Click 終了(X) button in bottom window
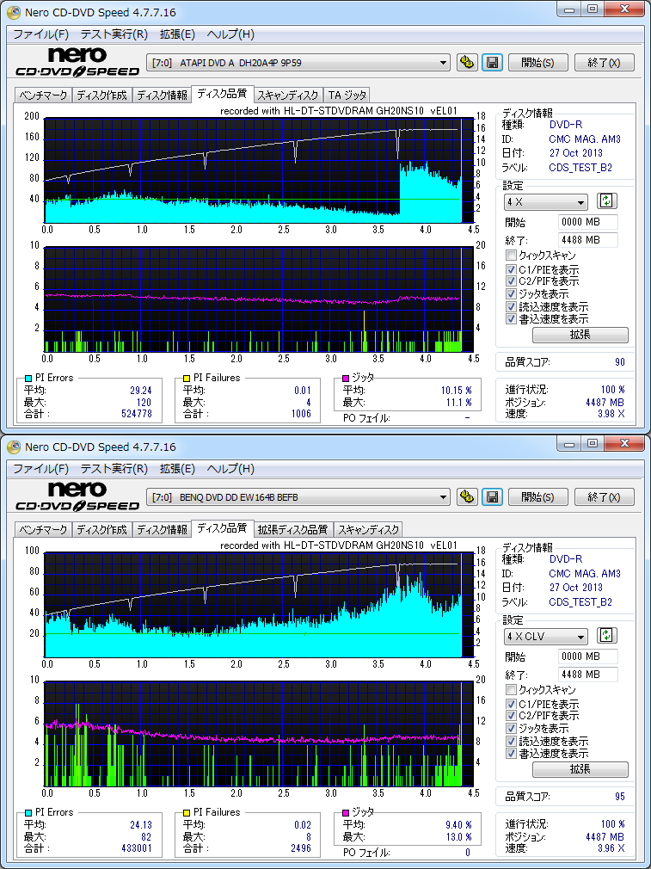Viewport: 651px width, 869px height. tap(604, 497)
